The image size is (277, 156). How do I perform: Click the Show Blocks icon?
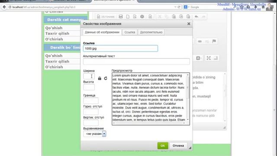click(216, 58)
